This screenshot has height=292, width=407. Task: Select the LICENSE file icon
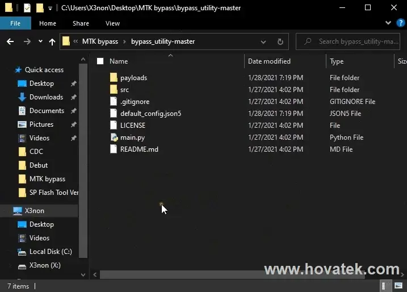coord(114,125)
